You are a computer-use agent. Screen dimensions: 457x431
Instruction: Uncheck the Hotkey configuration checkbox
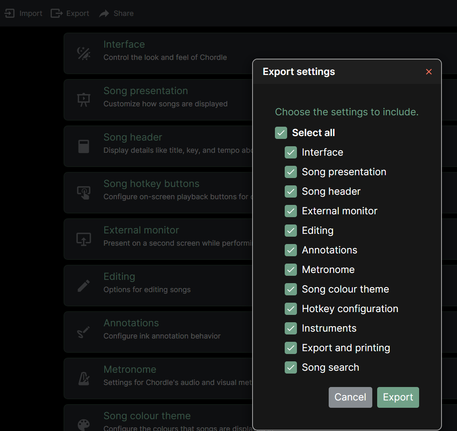pyautogui.click(x=291, y=309)
